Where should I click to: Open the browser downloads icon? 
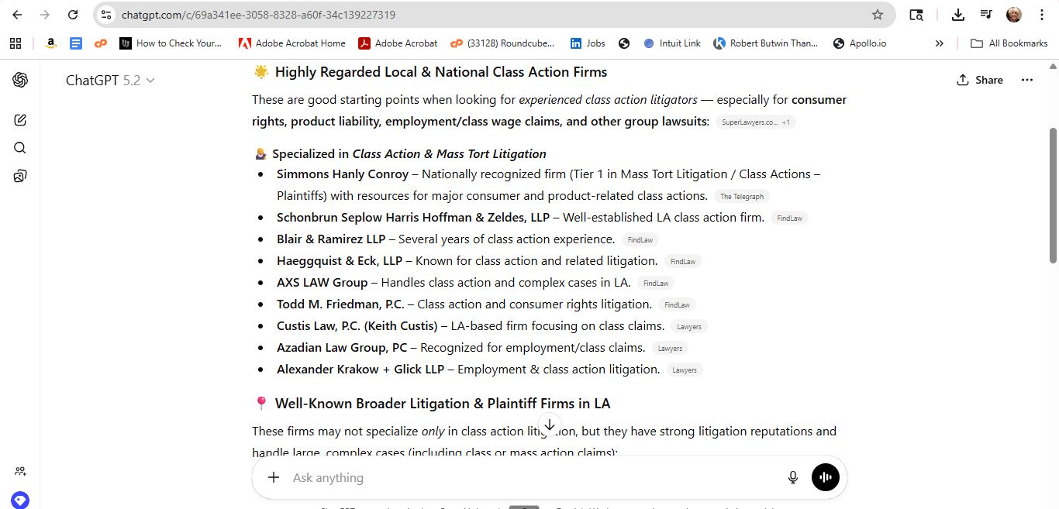[x=958, y=15]
